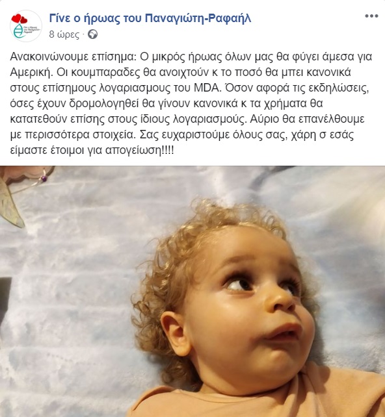Viewport: 385px width, 417px height.
Task: Click the word 'Αμερική' in the post
Action: [x=31, y=73]
